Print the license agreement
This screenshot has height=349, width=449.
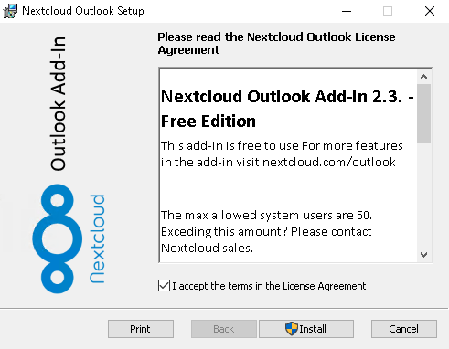[x=141, y=329]
